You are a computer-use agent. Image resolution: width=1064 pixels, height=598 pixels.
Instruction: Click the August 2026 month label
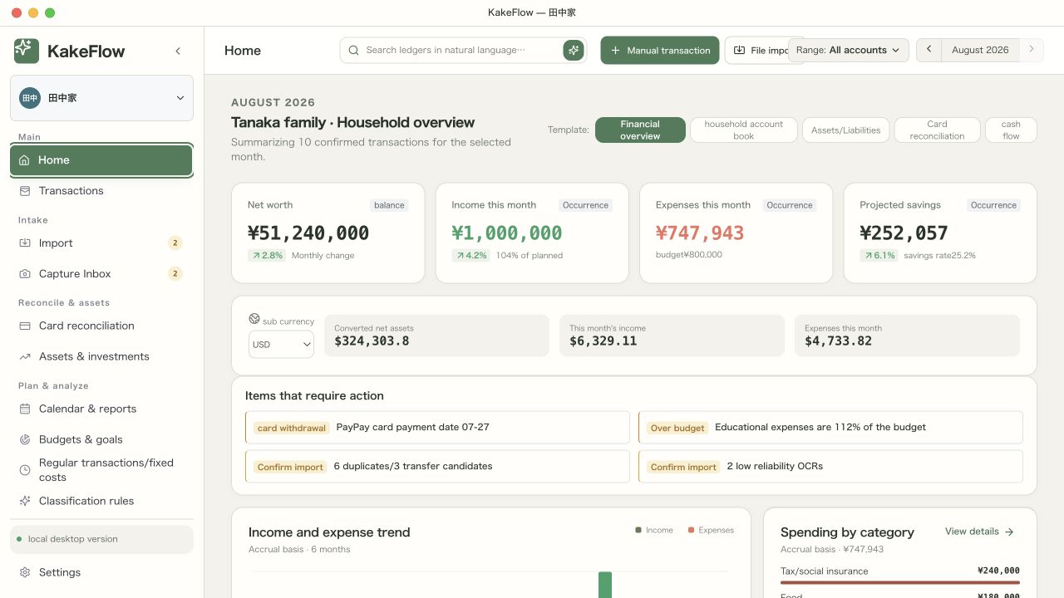[x=980, y=50]
